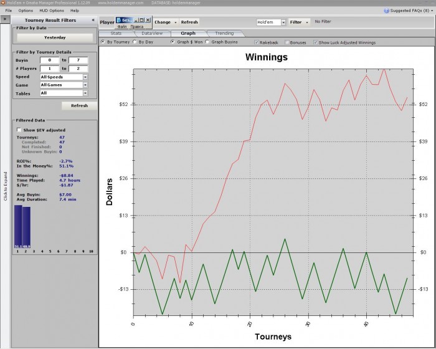Expand the collapsed left sidebar with double-arrow icon
The width and height of the screenshot is (436, 349).
click(x=5, y=19)
